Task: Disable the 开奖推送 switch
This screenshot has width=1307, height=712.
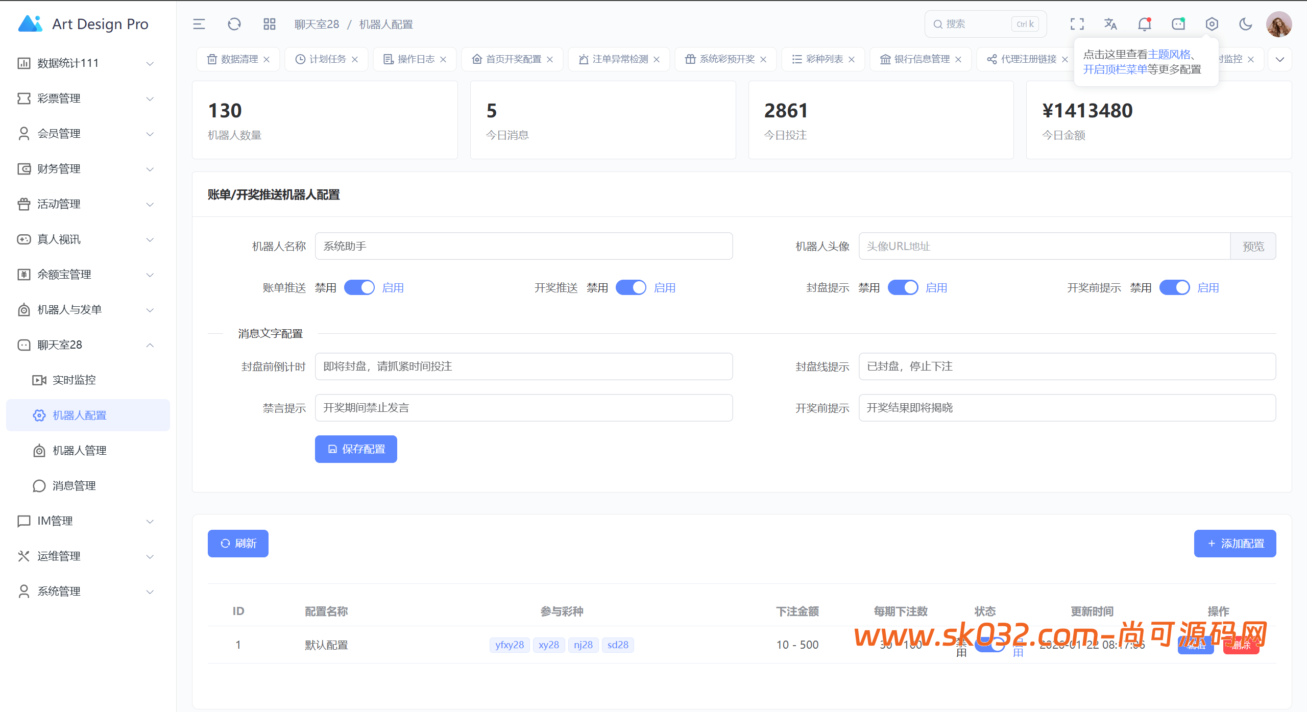Action: [631, 287]
